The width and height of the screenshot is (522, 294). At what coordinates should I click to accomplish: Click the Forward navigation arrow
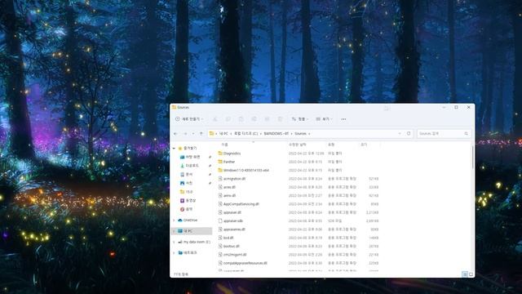tap(185, 134)
